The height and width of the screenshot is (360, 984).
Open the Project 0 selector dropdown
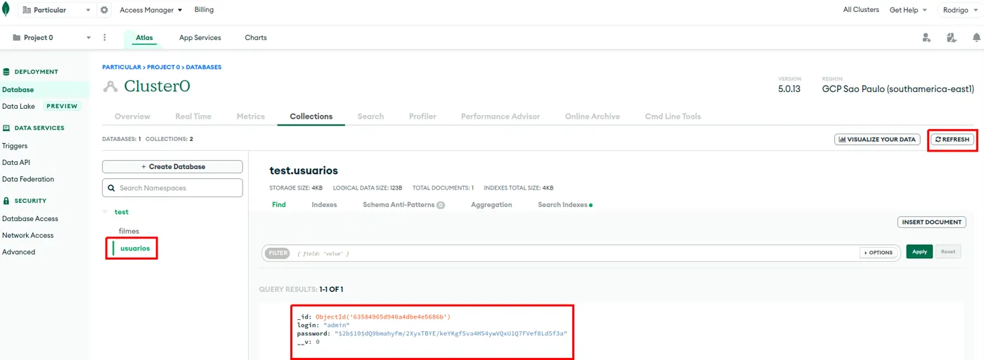pyautogui.click(x=52, y=37)
